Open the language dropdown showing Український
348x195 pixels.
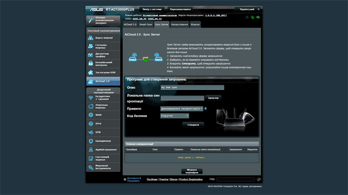[x=247, y=9]
